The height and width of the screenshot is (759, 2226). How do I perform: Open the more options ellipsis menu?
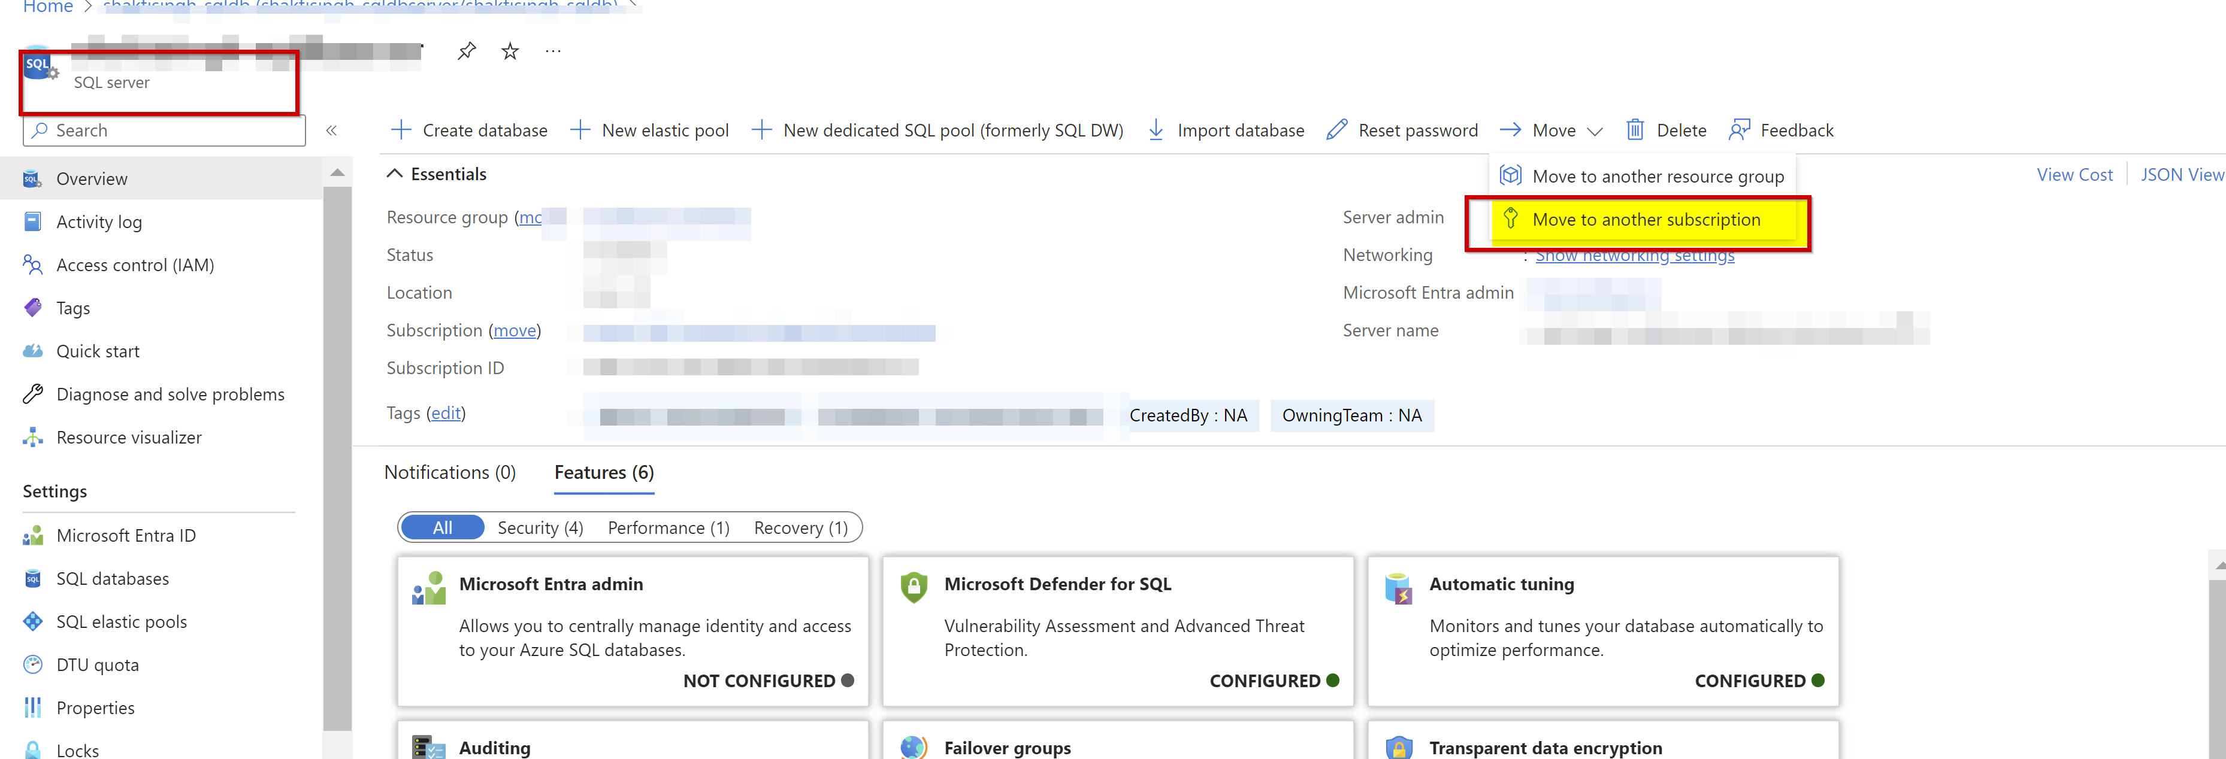click(553, 51)
